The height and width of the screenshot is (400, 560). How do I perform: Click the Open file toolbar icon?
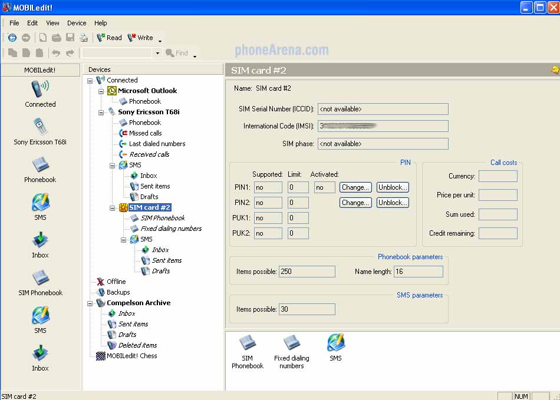coord(57,38)
